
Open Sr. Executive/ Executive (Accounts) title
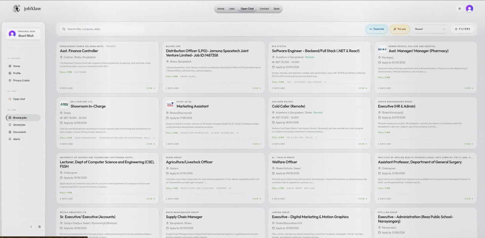point(88,217)
